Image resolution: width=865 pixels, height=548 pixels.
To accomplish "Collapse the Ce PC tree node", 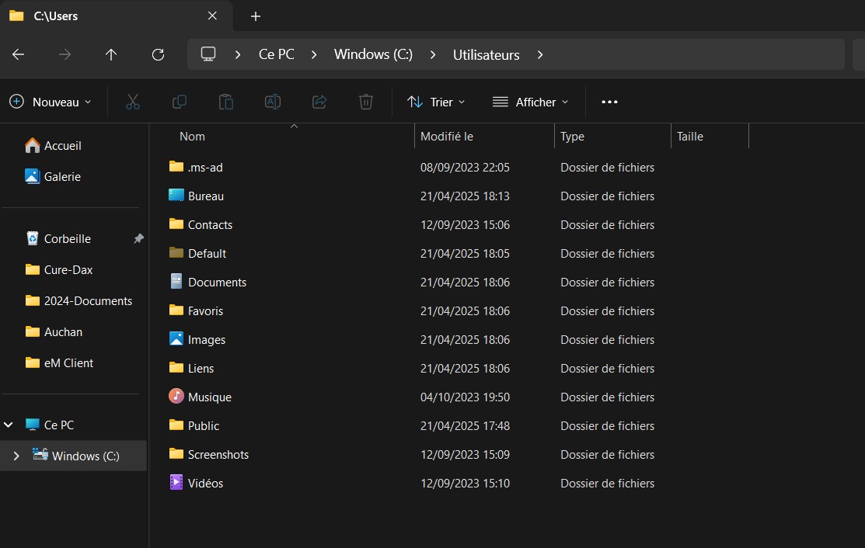I will 9,425.
